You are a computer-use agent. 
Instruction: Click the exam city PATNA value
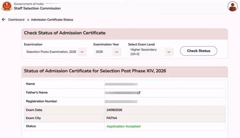(x=112, y=118)
